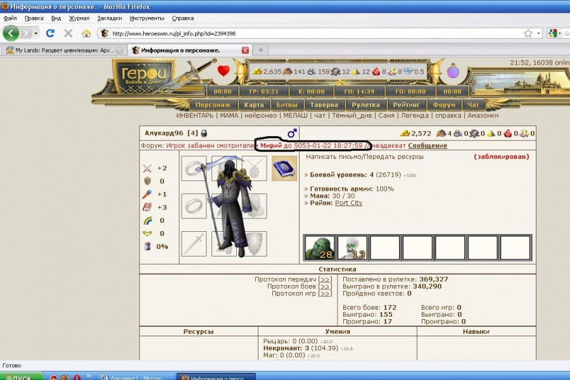Open the МЕЛАШ quick link
Viewport: 570px width, 380px height.
(x=295, y=115)
